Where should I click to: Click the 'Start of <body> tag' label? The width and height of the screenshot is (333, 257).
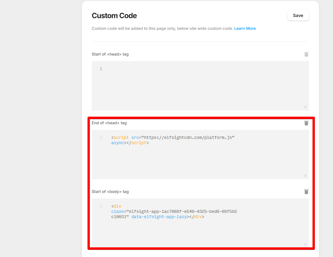click(110, 192)
